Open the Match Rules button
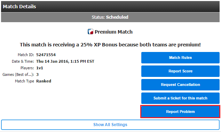 click(x=180, y=58)
